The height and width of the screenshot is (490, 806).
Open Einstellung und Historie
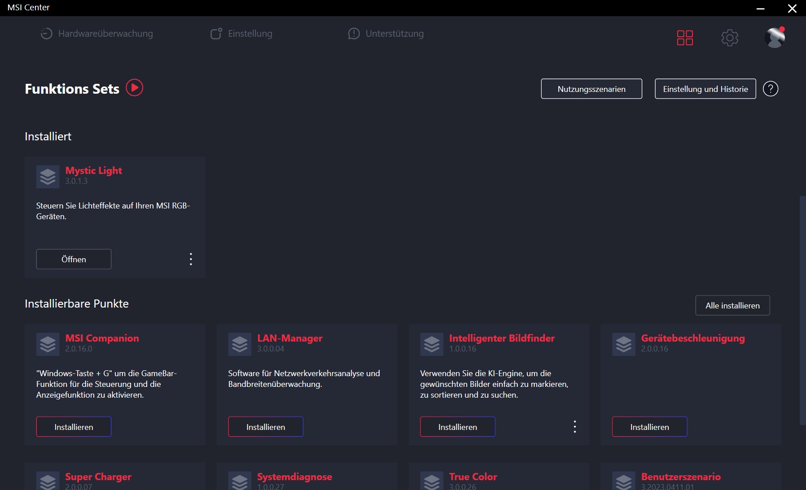(x=705, y=89)
